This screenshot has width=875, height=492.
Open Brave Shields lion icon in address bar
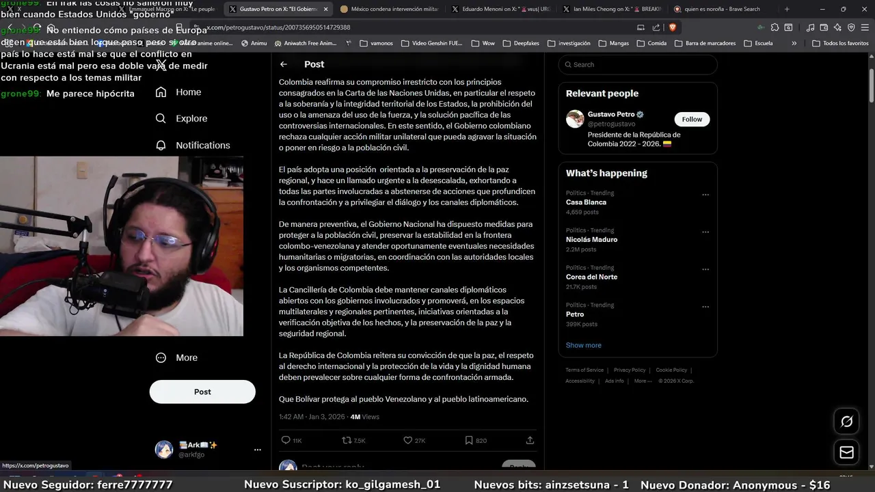(673, 27)
